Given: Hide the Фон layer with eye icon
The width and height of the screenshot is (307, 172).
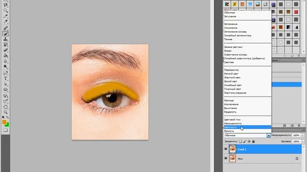Looking at the screenshot, I should [226, 159].
